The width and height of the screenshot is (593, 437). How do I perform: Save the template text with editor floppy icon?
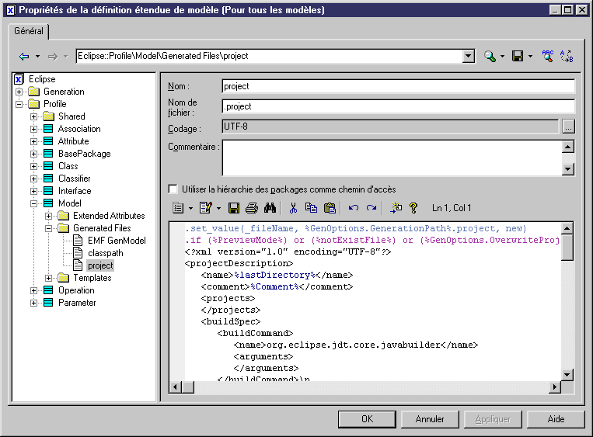coord(234,208)
